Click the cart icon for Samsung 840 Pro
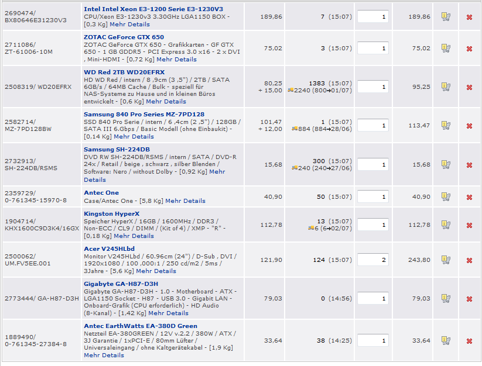Screen dimensions: 482x366 tap(446, 125)
